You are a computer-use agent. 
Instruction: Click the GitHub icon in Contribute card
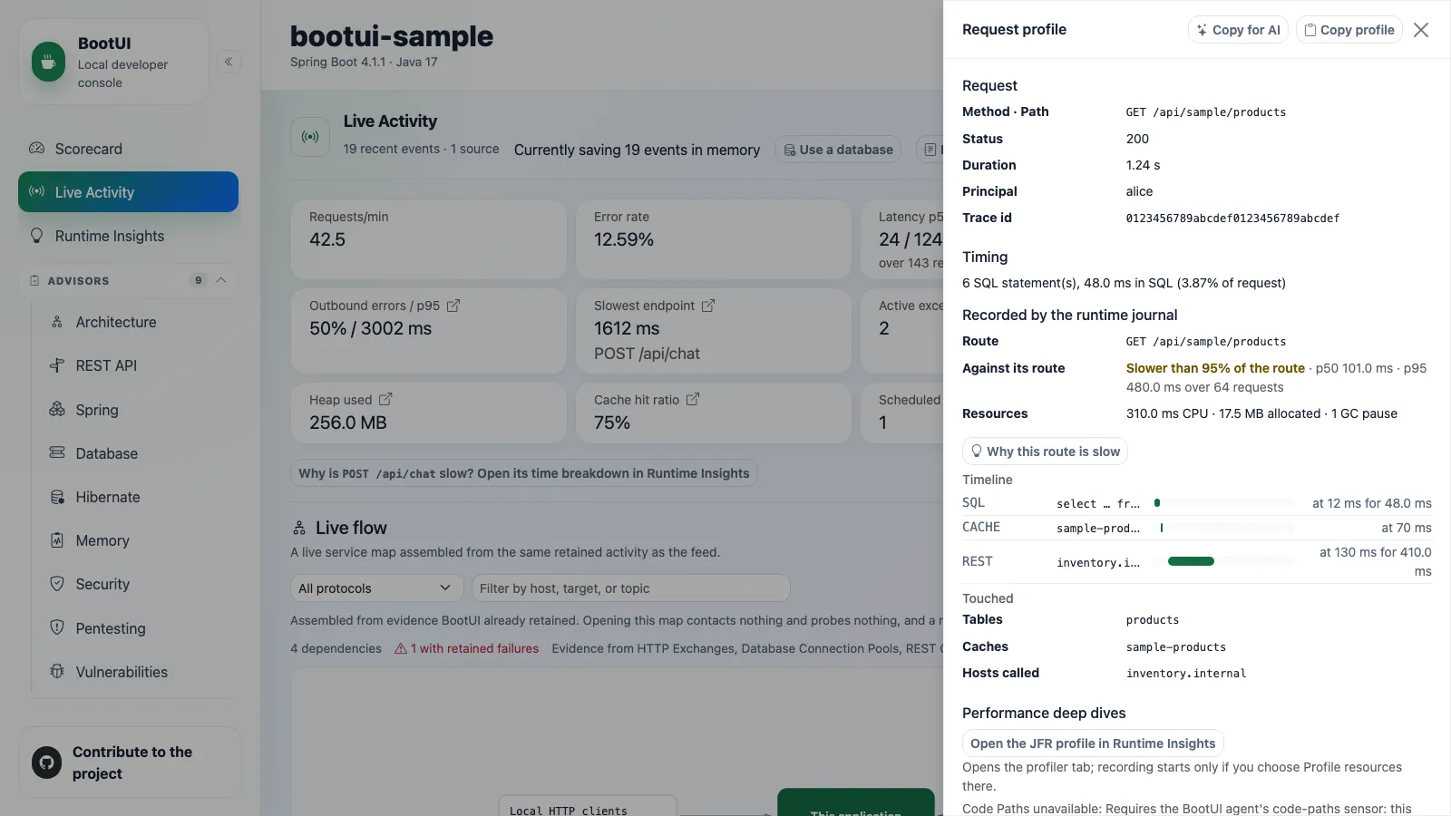(47, 763)
